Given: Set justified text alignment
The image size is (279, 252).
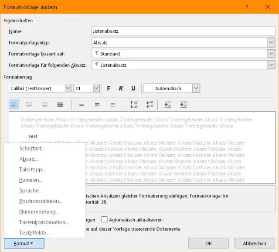Looking at the screenshot, I should [60, 105].
